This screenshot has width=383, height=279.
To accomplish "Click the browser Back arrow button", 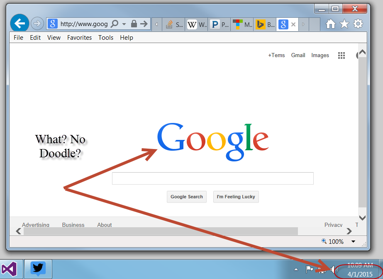I will (19, 24).
